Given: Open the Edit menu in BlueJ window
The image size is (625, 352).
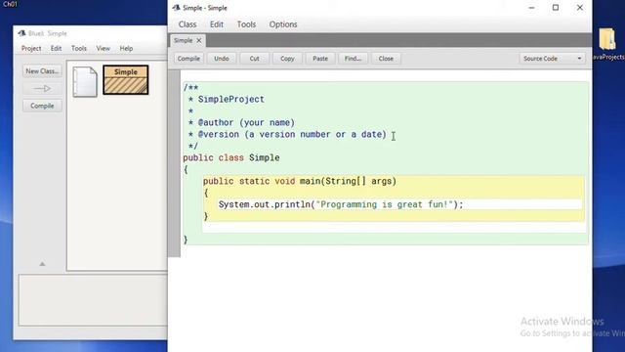Looking at the screenshot, I should tap(56, 48).
